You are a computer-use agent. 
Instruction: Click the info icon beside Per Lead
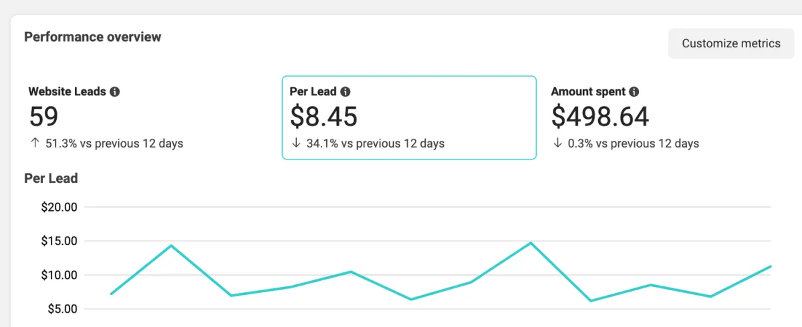(x=345, y=91)
